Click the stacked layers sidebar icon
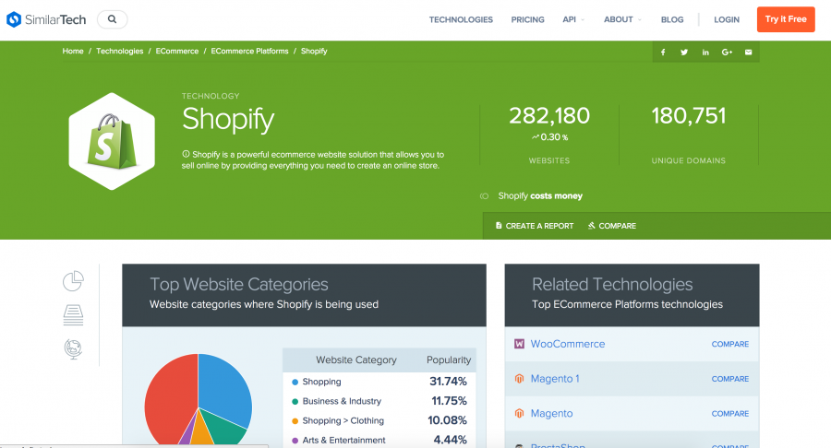The height and width of the screenshot is (448, 831). pos(73,314)
